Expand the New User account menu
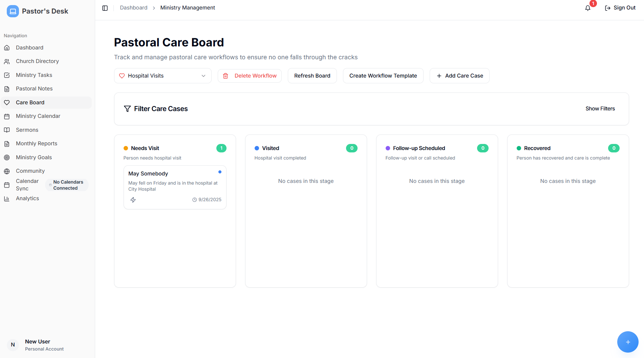Screen dimensions: 644x358 tap(37, 345)
